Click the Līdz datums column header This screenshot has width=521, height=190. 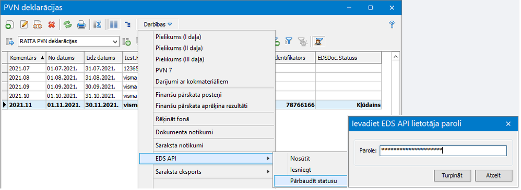103,58
